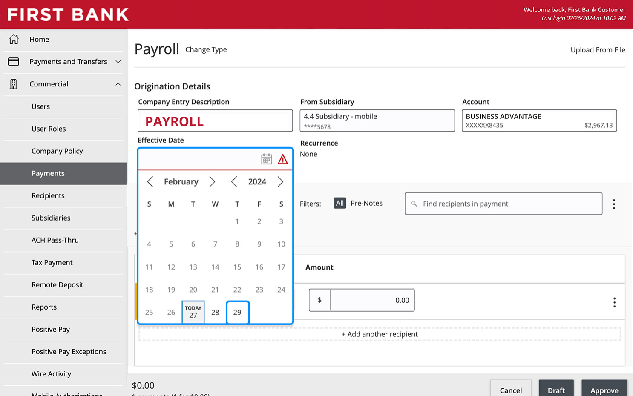Click the Approve button
This screenshot has width=633, height=396.
click(604, 390)
